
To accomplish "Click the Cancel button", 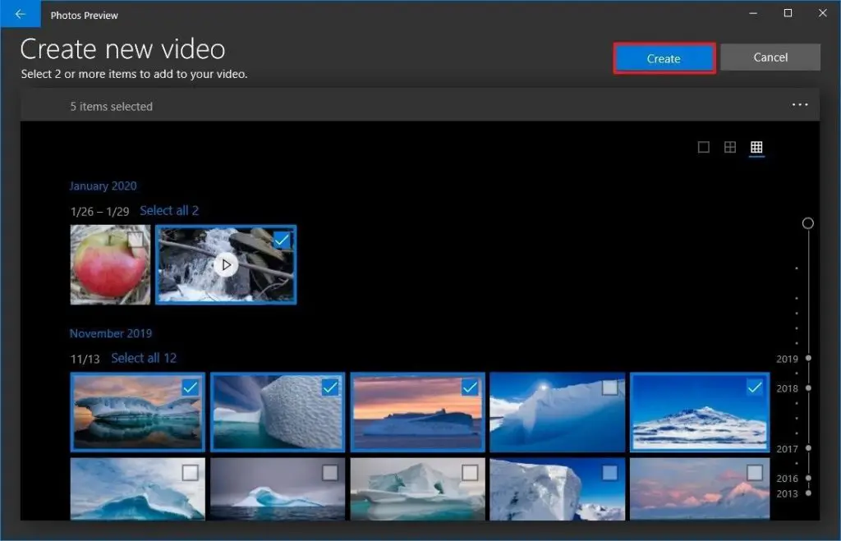I will [x=770, y=57].
